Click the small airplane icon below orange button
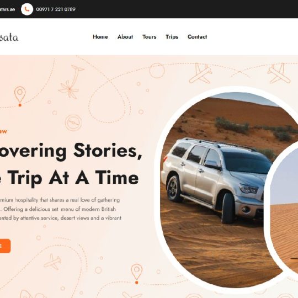Image resolution: width=298 pixels, height=298 pixels. (52, 262)
